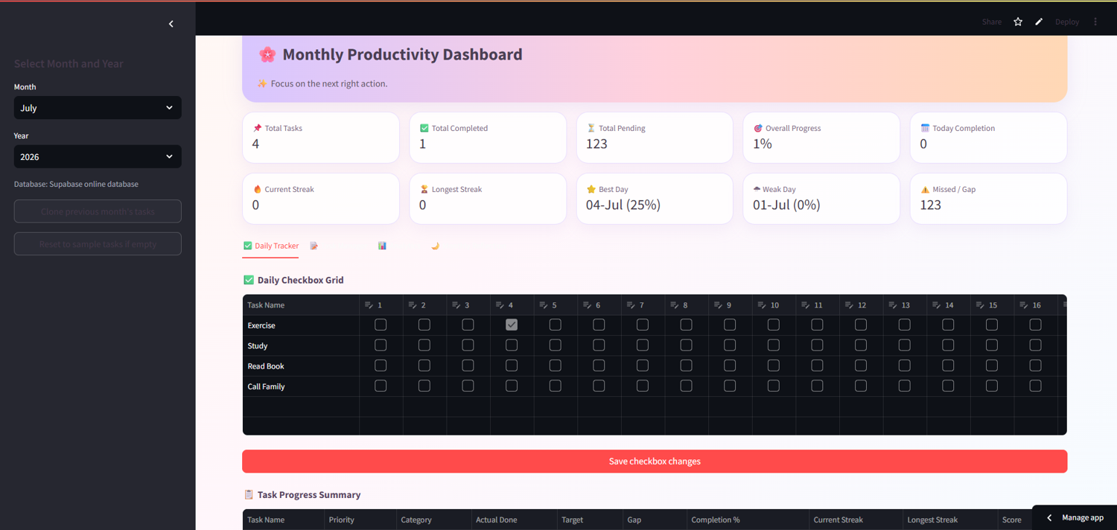1117x530 pixels.
Task: Check Read Book checkbox for day 3
Action: click(468, 365)
